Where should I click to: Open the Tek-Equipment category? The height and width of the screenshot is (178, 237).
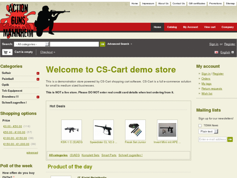(x=12, y=91)
